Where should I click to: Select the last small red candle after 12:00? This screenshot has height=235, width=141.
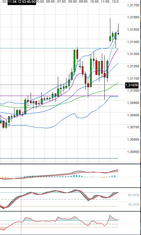coord(118,34)
